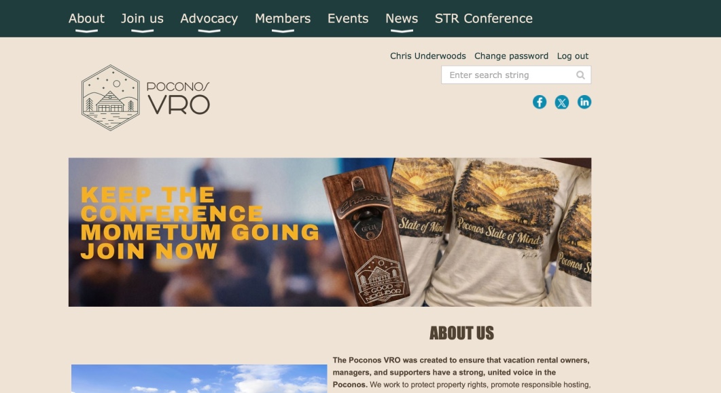Click the Join Now conference banner

point(330,232)
